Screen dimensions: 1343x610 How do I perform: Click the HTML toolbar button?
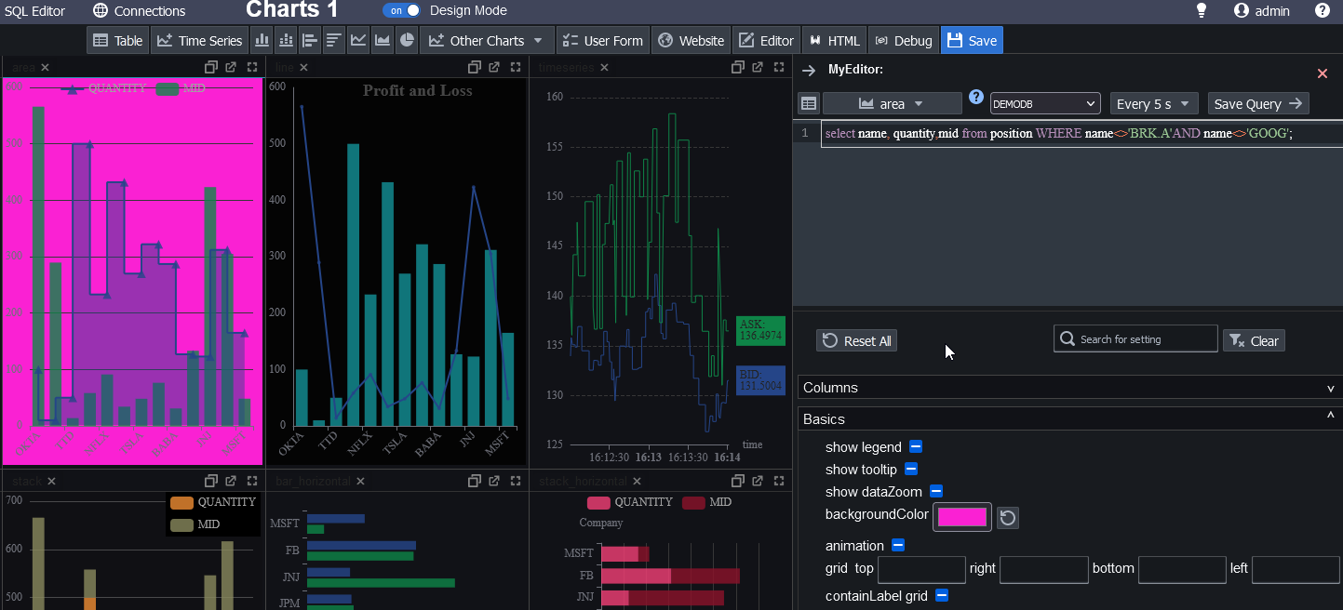point(835,40)
